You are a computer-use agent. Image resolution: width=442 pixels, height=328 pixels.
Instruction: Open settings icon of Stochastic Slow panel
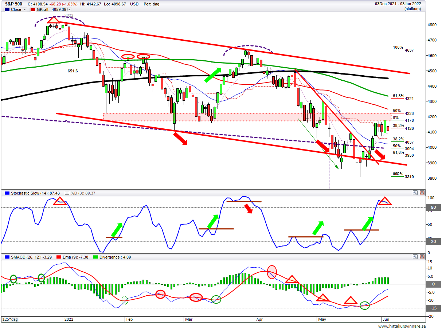click(415, 192)
